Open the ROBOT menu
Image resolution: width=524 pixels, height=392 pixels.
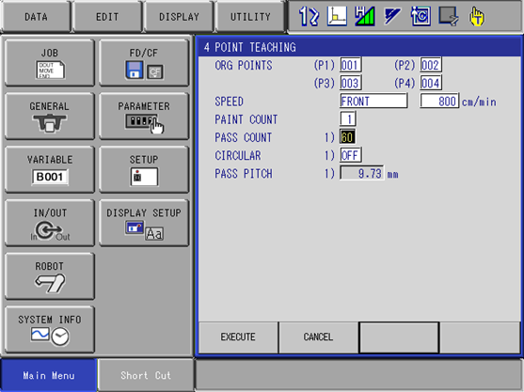tap(50, 276)
